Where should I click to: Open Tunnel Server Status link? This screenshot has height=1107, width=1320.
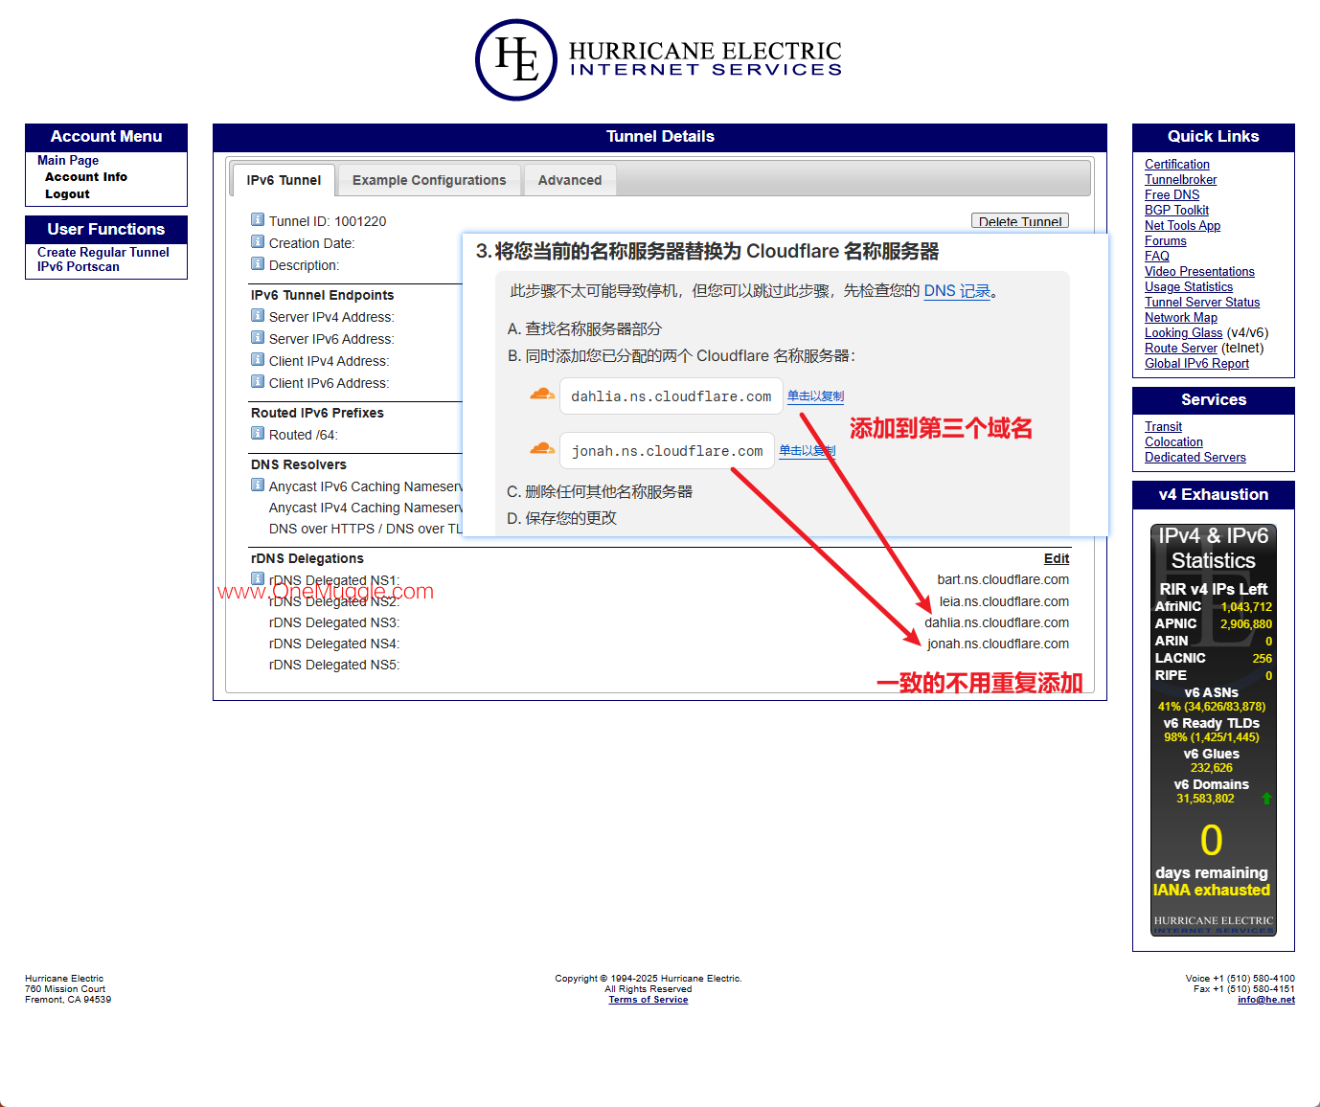click(1202, 303)
